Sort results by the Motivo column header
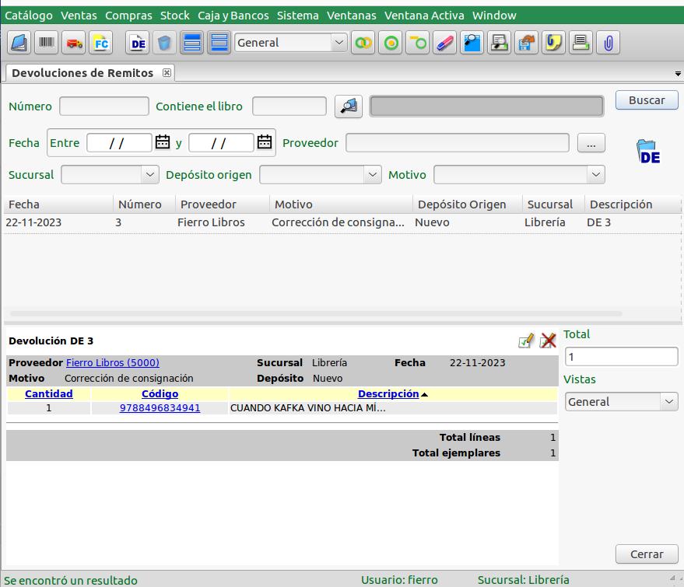 coord(341,204)
